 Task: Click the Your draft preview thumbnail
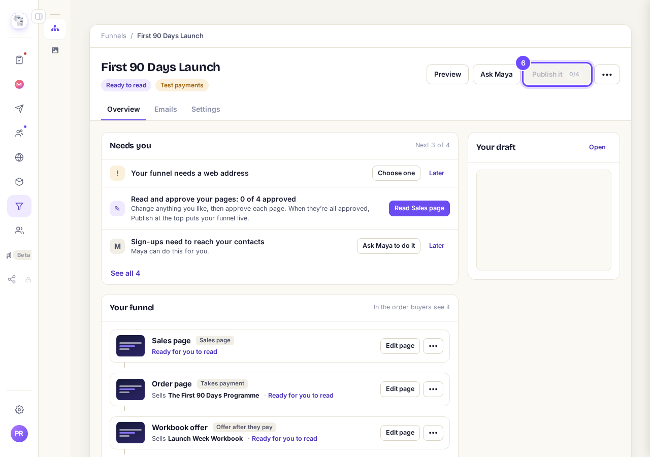tap(544, 220)
